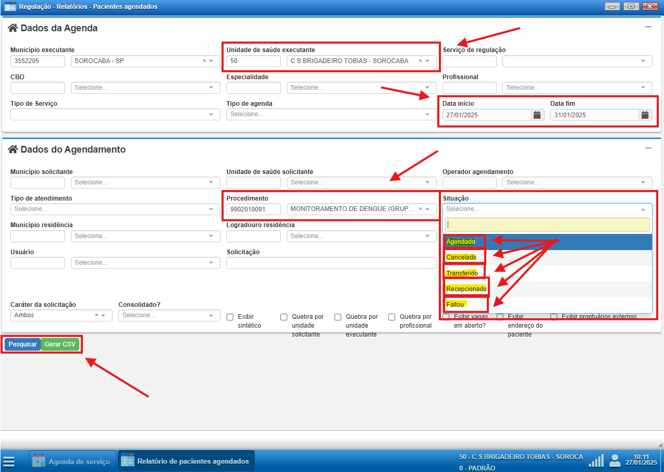Viewport: 664px width, 472px height.
Task: Choose Faltou from the Situação options
Action: pos(455,304)
